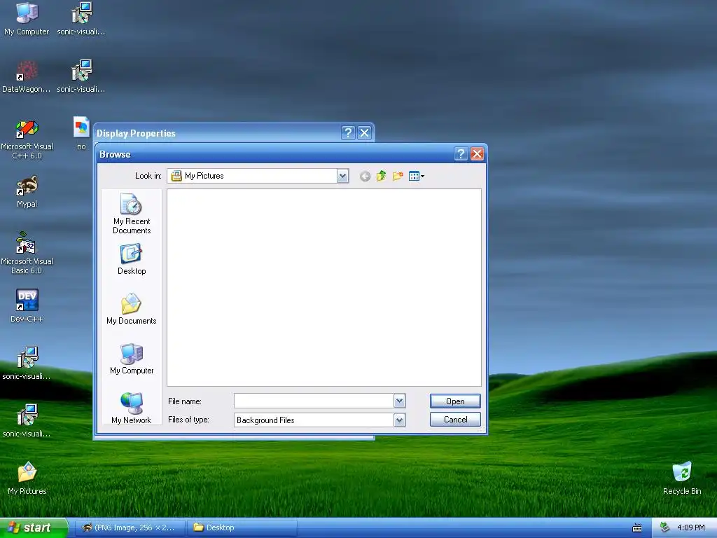Select the 'no' file on desktop
Image resolution: width=717 pixels, height=538 pixels.
[x=81, y=134]
